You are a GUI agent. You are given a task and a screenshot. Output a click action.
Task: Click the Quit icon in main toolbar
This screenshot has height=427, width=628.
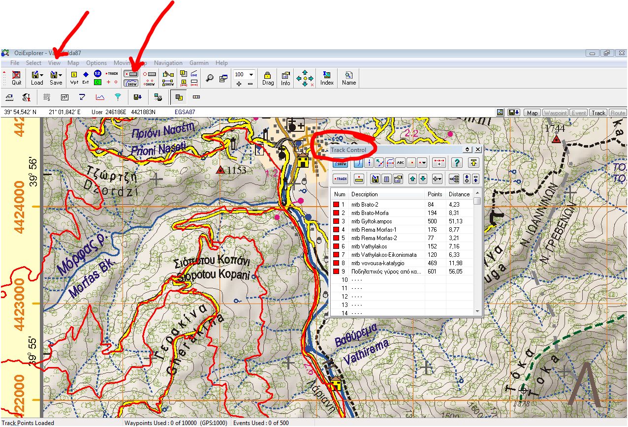click(17, 78)
